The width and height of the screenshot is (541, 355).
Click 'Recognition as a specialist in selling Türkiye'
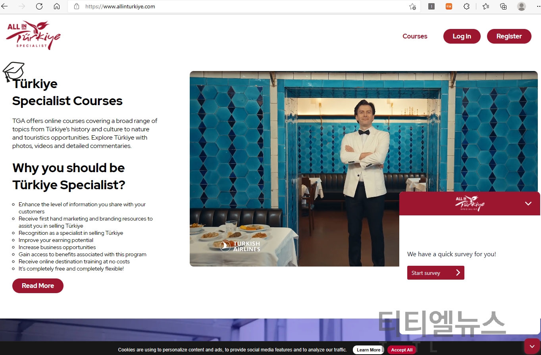coord(71,233)
